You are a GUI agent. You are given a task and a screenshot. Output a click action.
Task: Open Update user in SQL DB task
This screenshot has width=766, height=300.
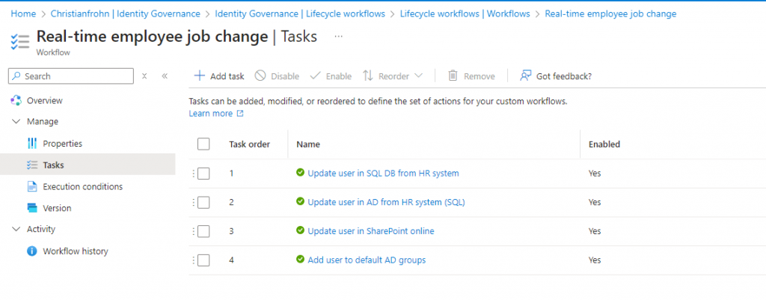click(x=383, y=173)
